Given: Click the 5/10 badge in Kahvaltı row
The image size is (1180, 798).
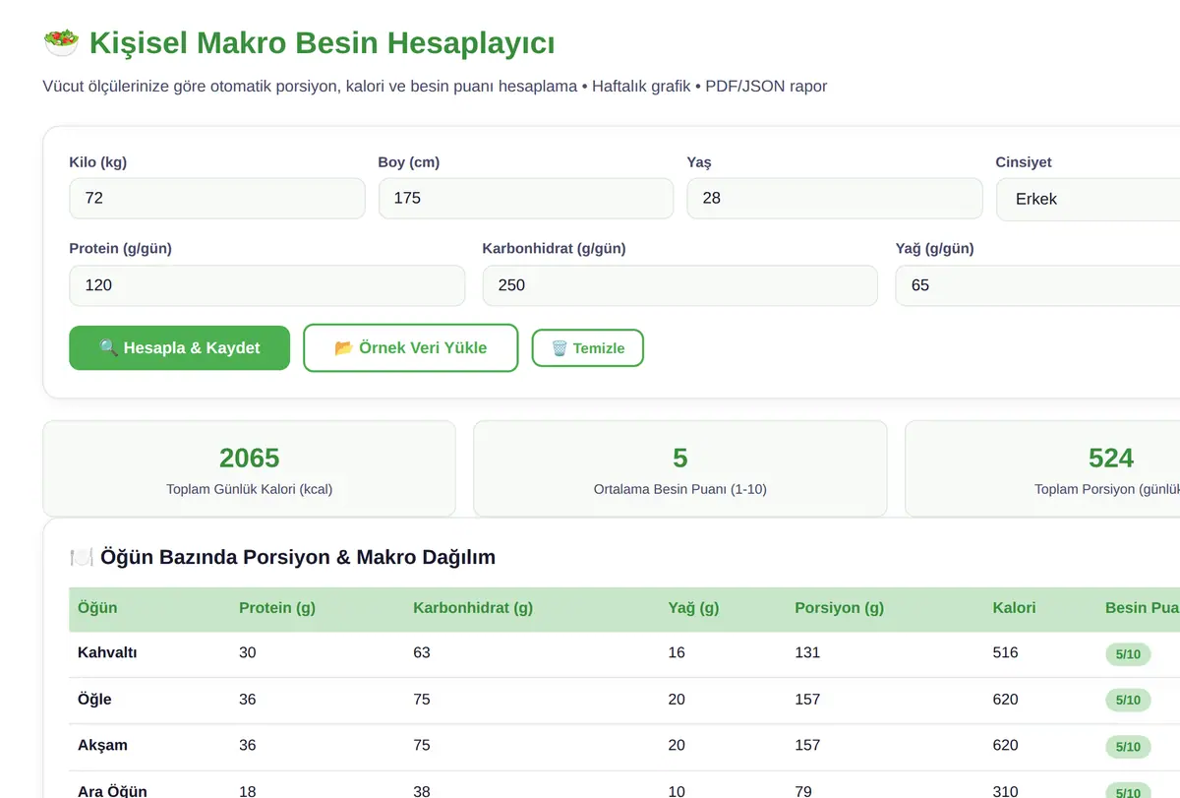Looking at the screenshot, I should (x=1128, y=653).
